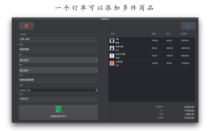This screenshot has height=131, width=210.
Task: Click the 2000.00 discount input field
Action: 58,99
